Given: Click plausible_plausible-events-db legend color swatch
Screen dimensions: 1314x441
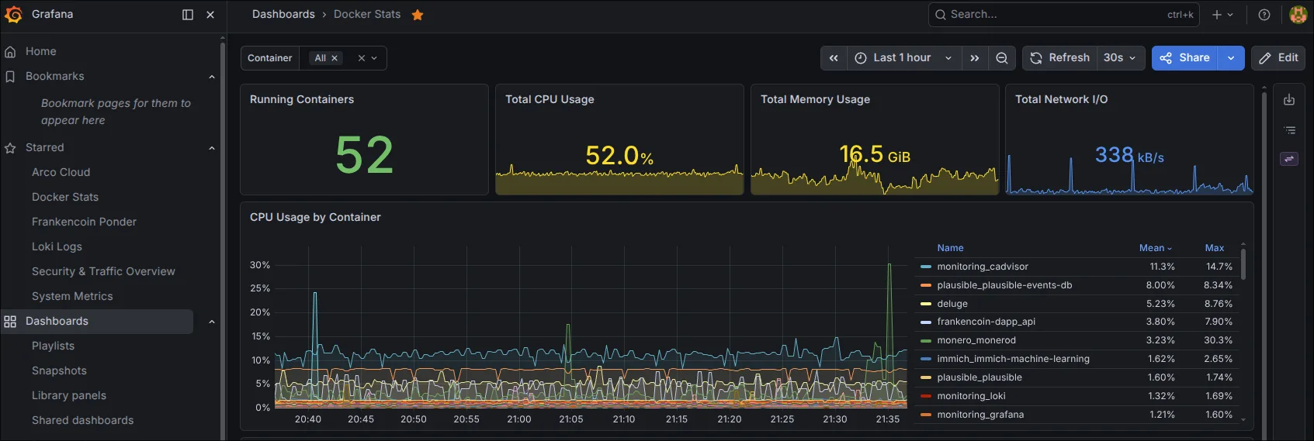Looking at the screenshot, I should [x=926, y=285].
